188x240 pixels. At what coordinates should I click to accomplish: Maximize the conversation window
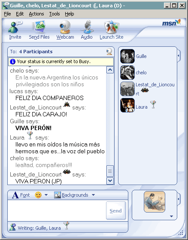point(174,6)
